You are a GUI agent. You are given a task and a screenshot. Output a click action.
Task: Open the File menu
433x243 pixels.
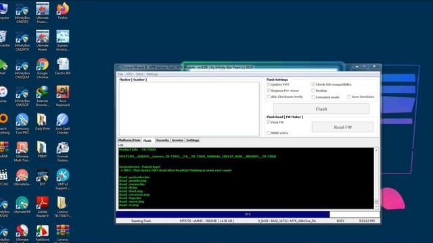tap(120, 74)
